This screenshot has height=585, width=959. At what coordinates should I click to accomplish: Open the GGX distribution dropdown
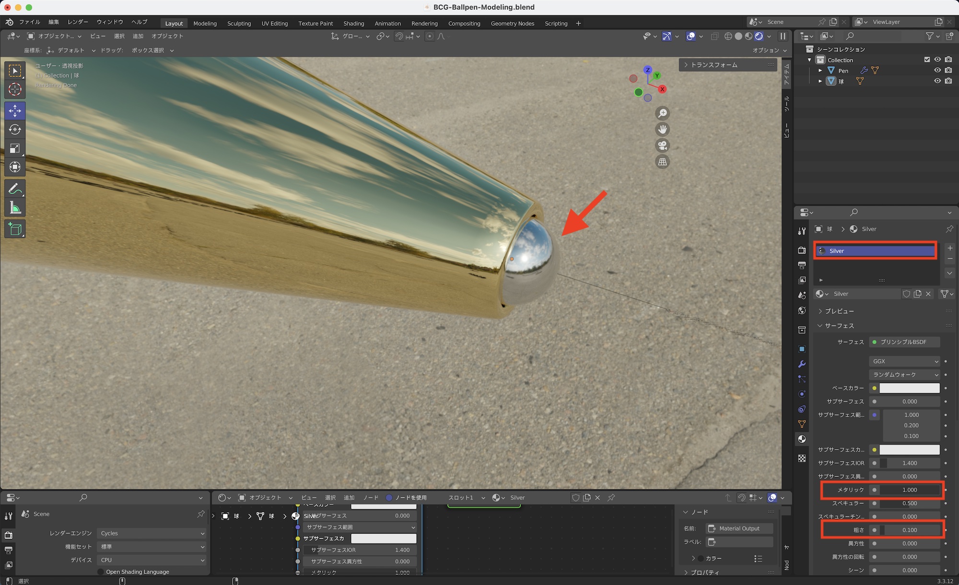(x=904, y=361)
